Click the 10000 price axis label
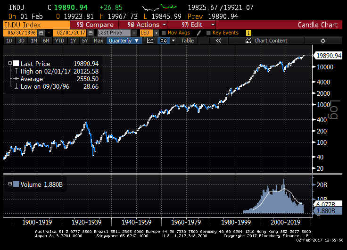347x250 pixels. 325,67
